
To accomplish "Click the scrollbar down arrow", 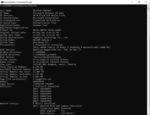I will pos(149,114).
